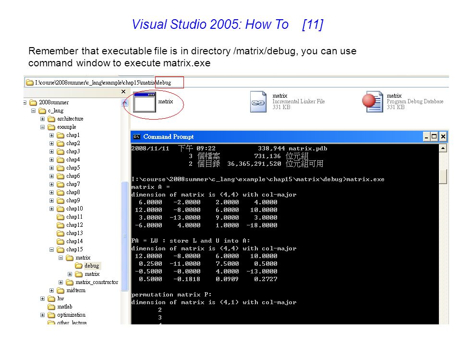Viewport: 461px width, 346px height.
Task: Select the chap12 folder icon
Action: [x=61, y=225]
